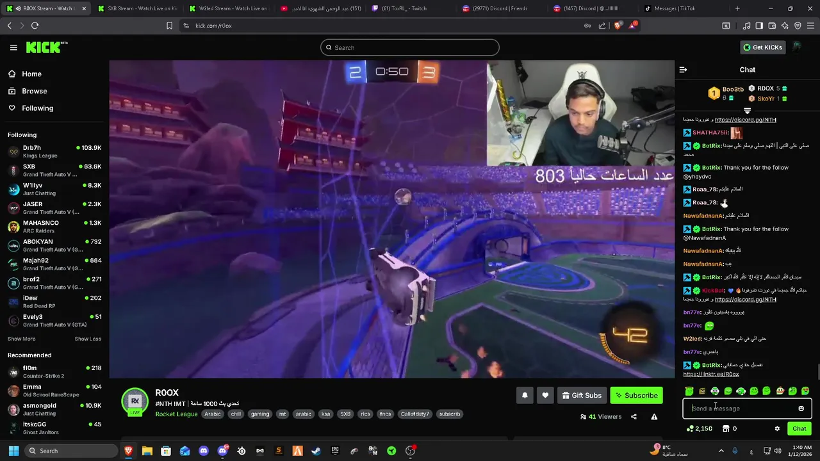The image size is (820, 461).
Task: Open Windows Start menu
Action: tap(13, 451)
